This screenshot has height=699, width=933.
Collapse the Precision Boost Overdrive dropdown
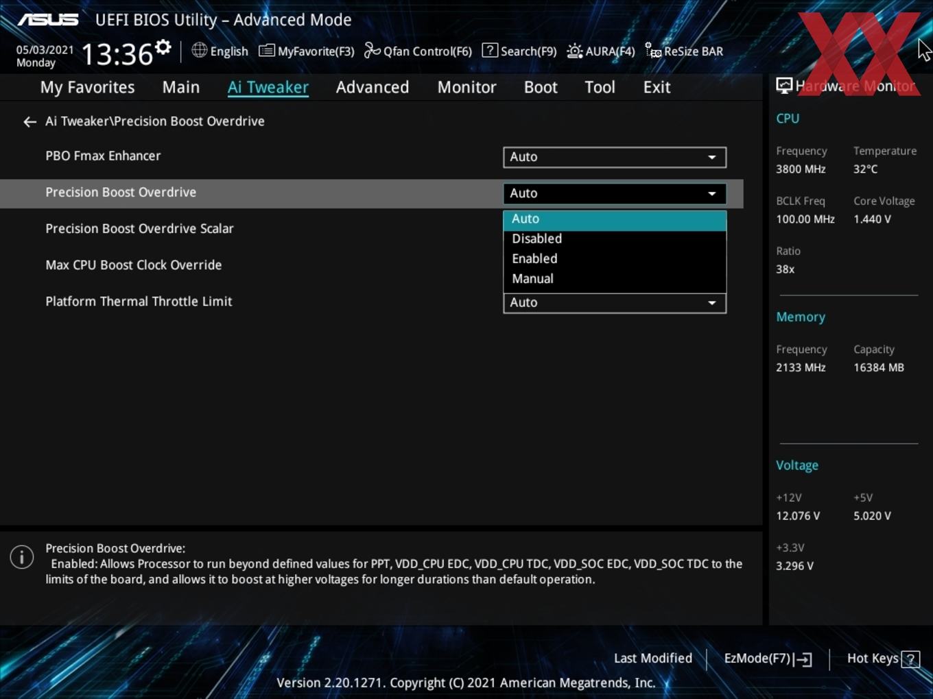(x=615, y=193)
